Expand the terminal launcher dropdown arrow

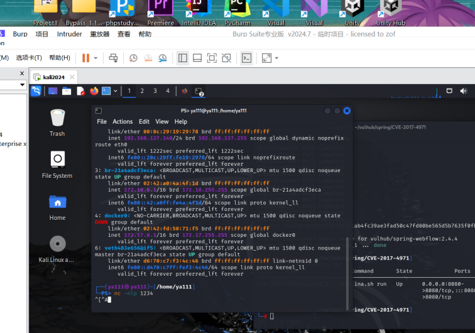(115, 91)
